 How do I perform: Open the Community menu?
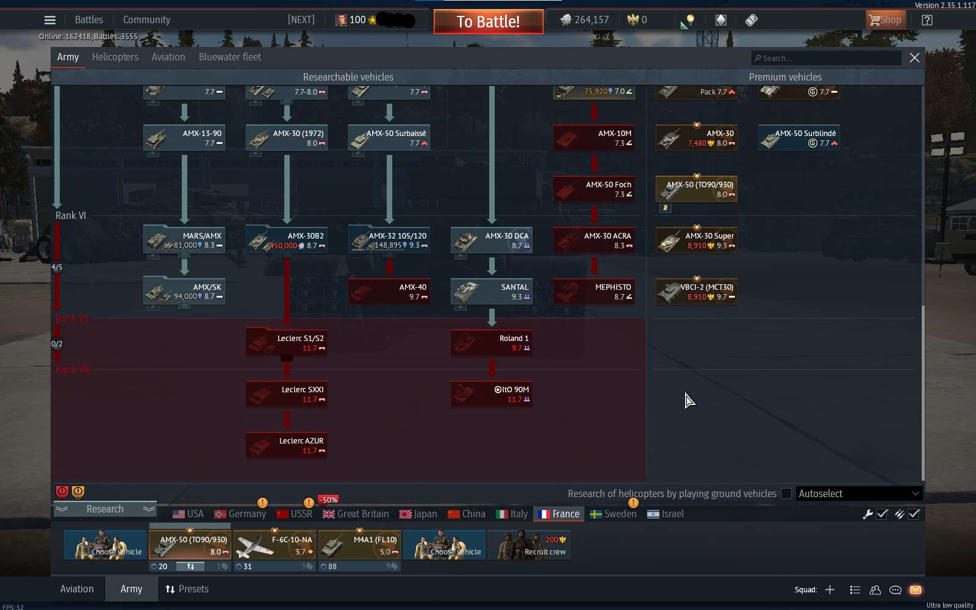146,20
